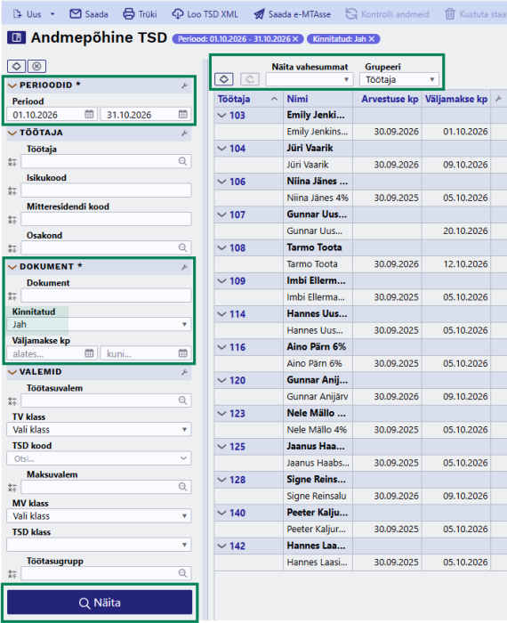Viewport: 507px width, 623px height.
Task: Click the search icon in Osakond field
Action: [x=182, y=247]
